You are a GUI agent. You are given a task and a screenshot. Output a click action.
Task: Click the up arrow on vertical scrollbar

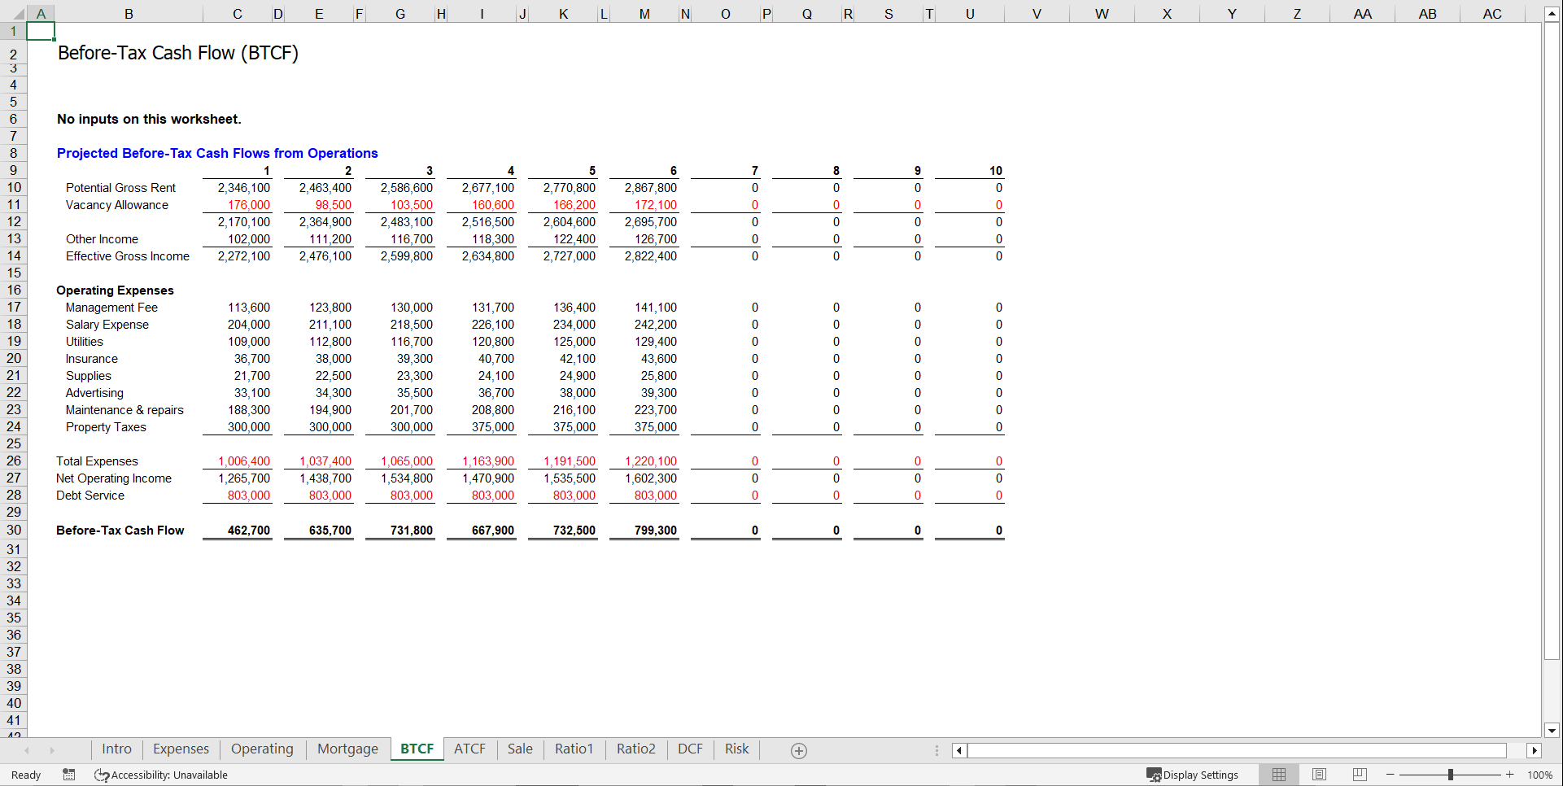[1552, 12]
